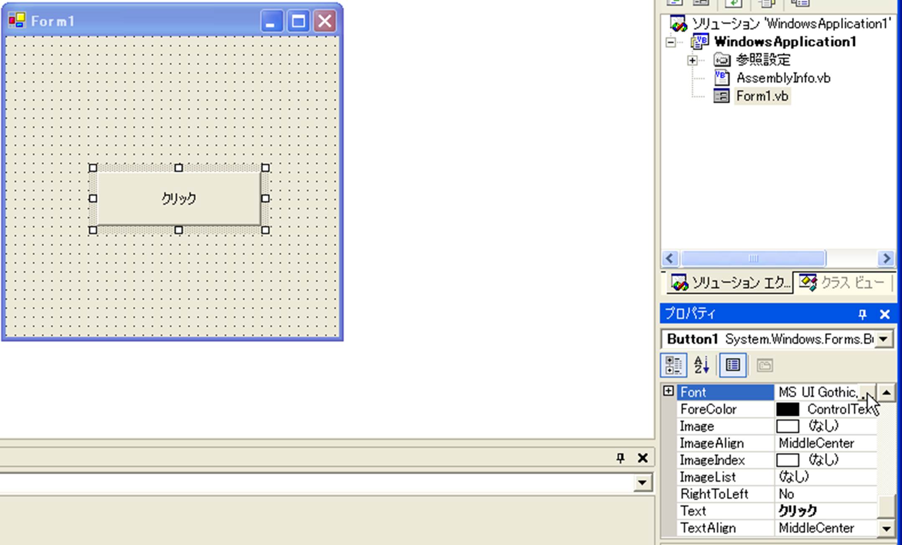Switch to the クラス ビュー tab
The height and width of the screenshot is (545, 902).
pyautogui.click(x=844, y=283)
